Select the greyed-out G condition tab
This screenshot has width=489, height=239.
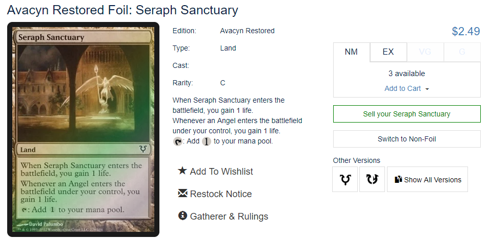(462, 52)
